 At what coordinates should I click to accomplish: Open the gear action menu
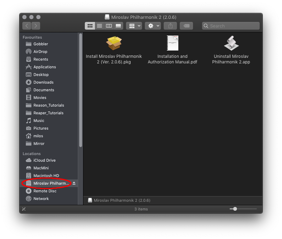pos(153,26)
